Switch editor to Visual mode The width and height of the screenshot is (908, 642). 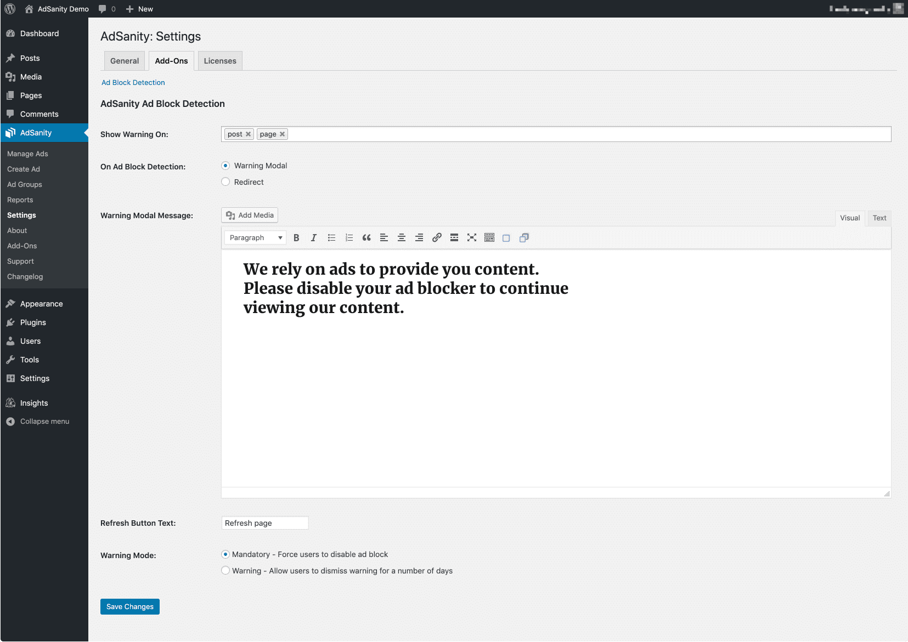coord(850,218)
